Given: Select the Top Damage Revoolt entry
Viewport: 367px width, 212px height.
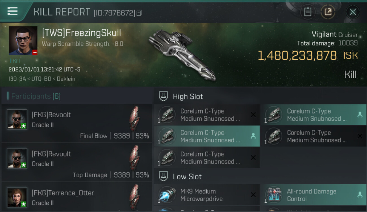Looking at the screenshot, I should point(77,162).
